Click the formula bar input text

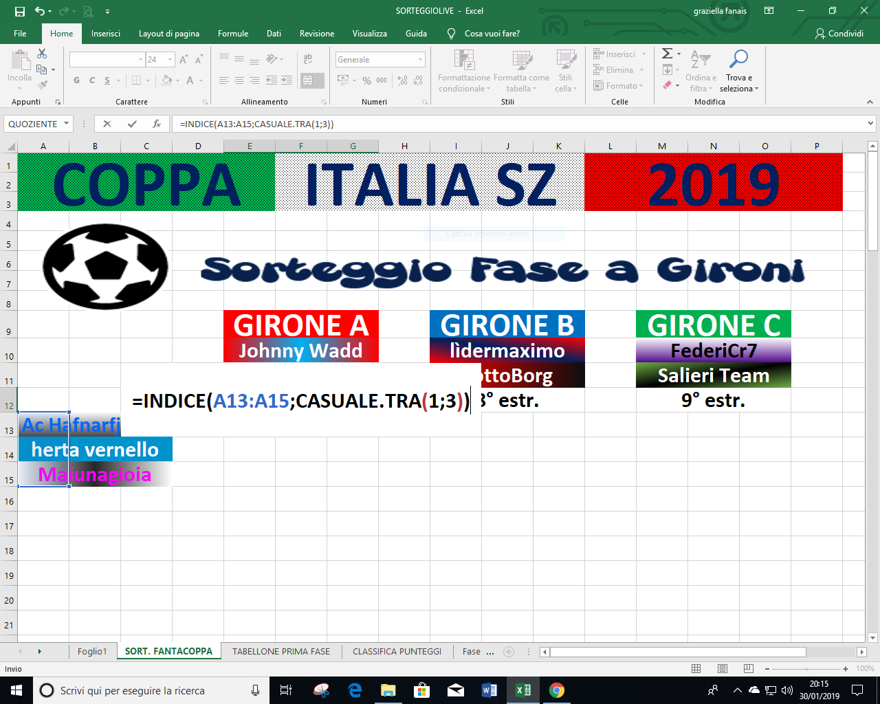click(x=256, y=124)
